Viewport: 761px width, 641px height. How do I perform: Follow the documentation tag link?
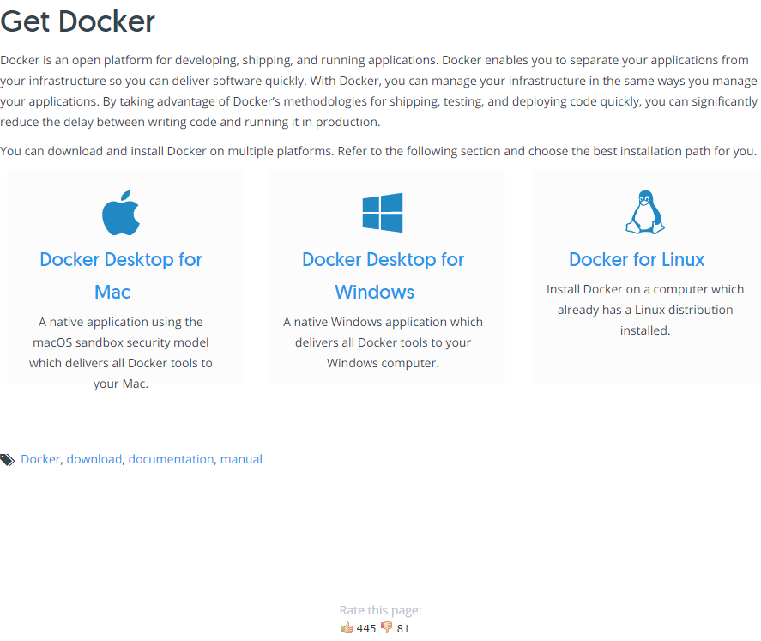pos(171,459)
